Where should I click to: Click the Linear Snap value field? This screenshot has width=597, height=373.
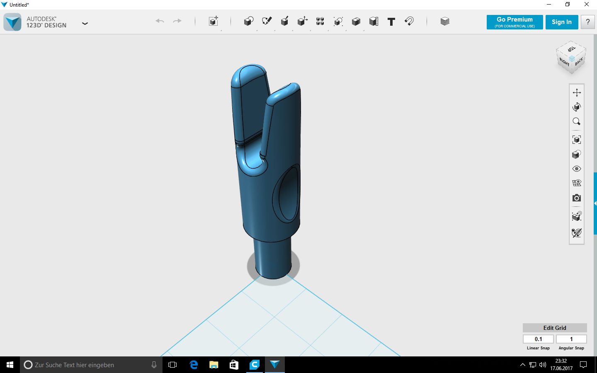[x=538, y=339]
